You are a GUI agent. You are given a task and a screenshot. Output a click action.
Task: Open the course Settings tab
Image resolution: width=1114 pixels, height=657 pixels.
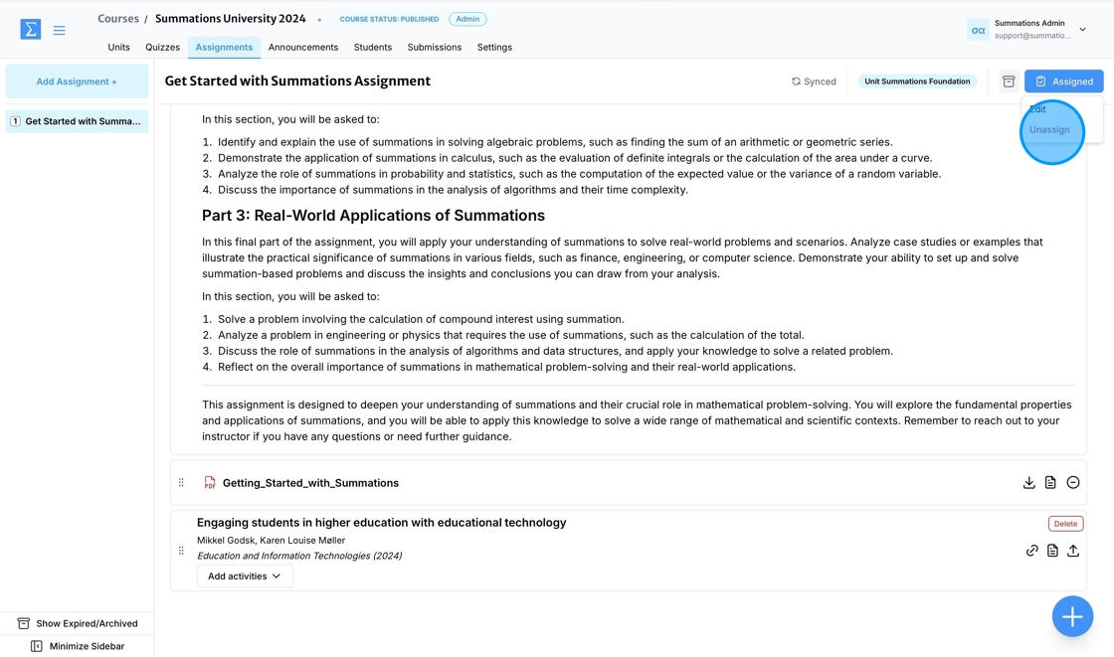494,48
